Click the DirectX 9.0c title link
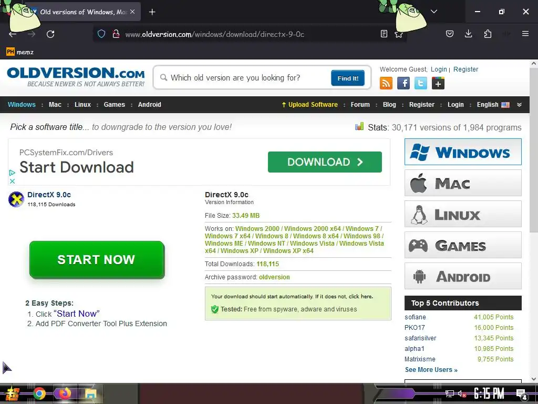This screenshot has width=538, height=404. 49,195
